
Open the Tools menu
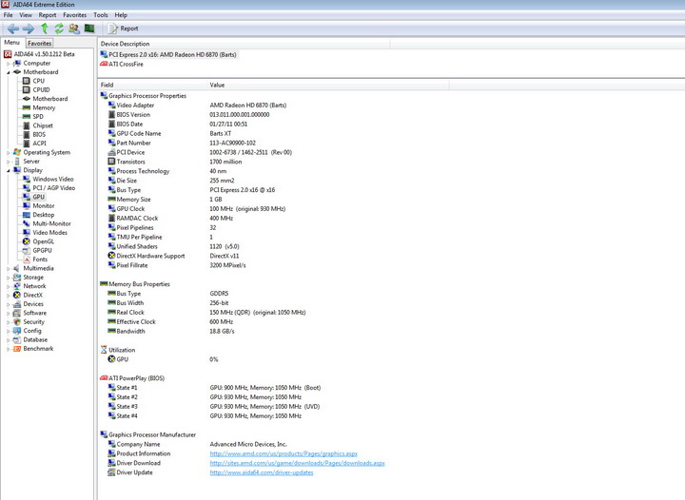point(101,15)
